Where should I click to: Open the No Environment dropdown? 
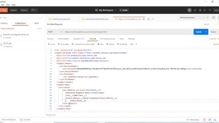(x=194, y=17)
